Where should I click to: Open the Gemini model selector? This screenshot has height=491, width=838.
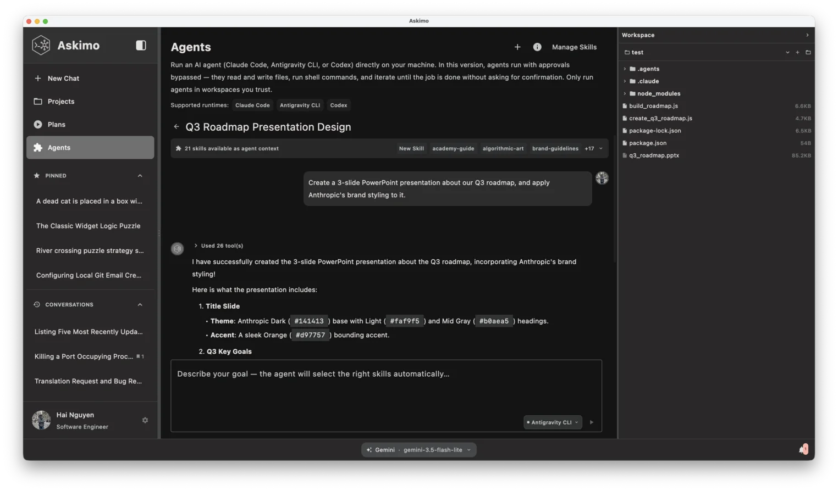pos(419,450)
